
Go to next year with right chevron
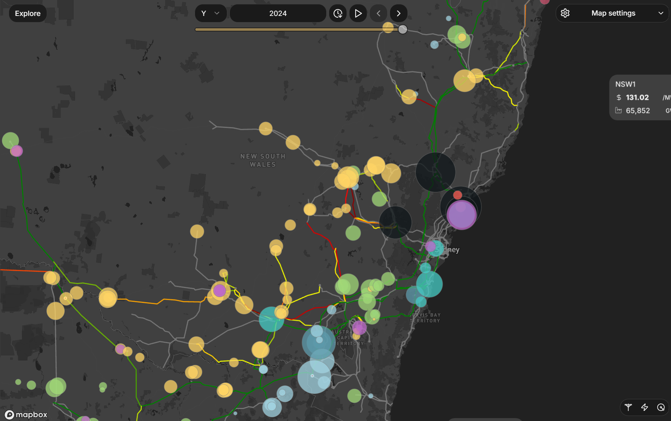(x=398, y=13)
